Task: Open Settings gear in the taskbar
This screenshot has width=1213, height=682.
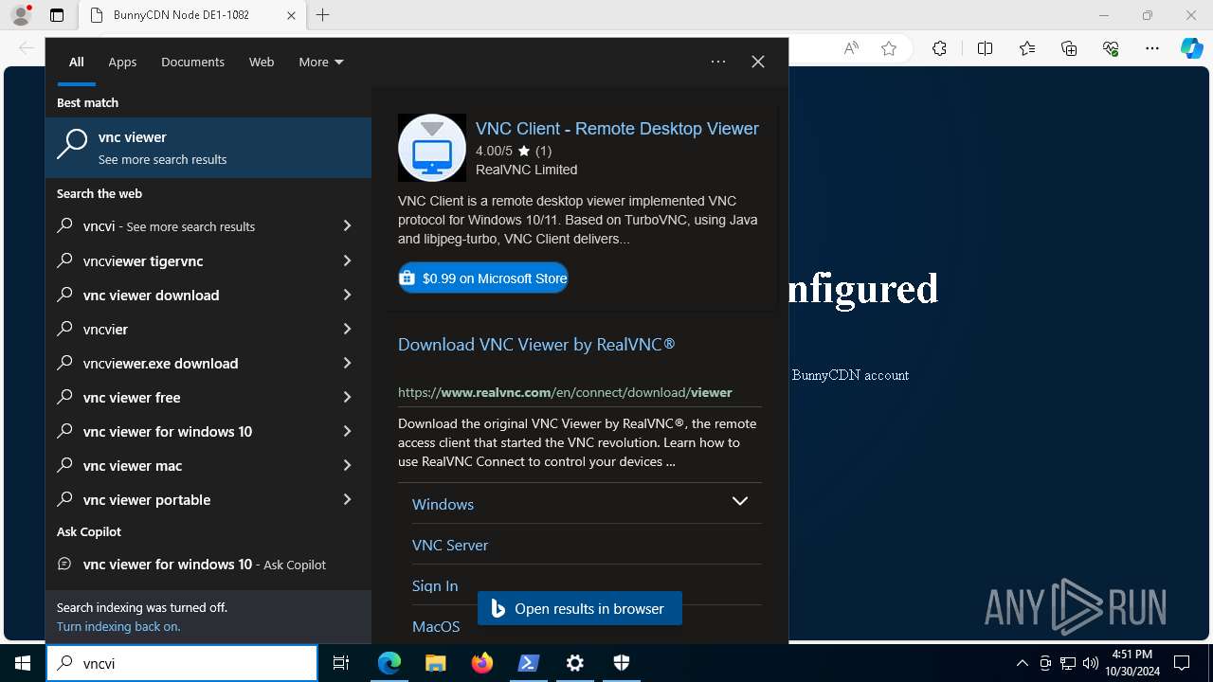Action: point(575,663)
